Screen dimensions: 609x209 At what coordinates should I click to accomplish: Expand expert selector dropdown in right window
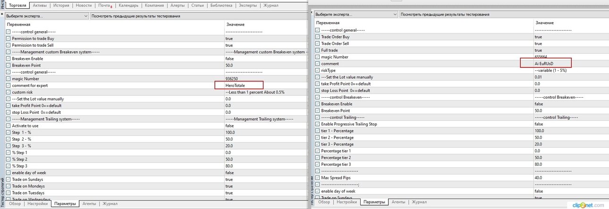395,14
